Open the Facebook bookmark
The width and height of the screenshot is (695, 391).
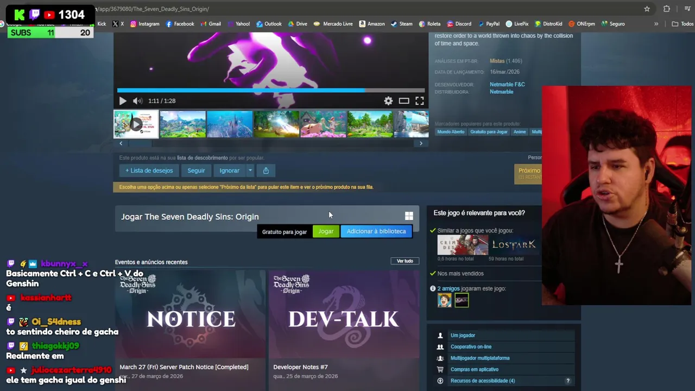(180, 24)
